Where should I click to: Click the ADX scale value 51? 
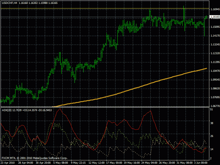pos(212,109)
